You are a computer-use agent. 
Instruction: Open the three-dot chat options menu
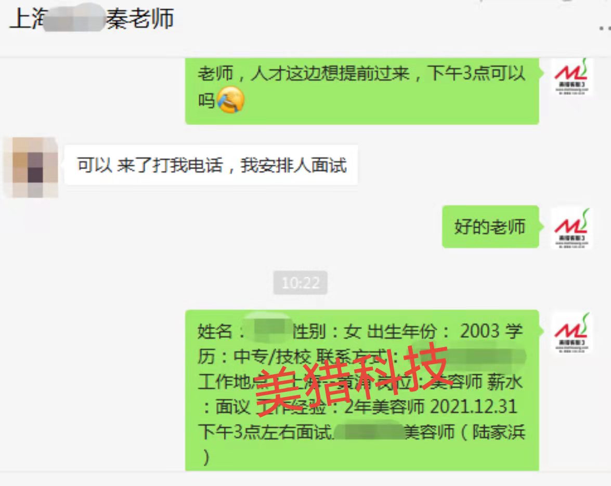point(605,28)
